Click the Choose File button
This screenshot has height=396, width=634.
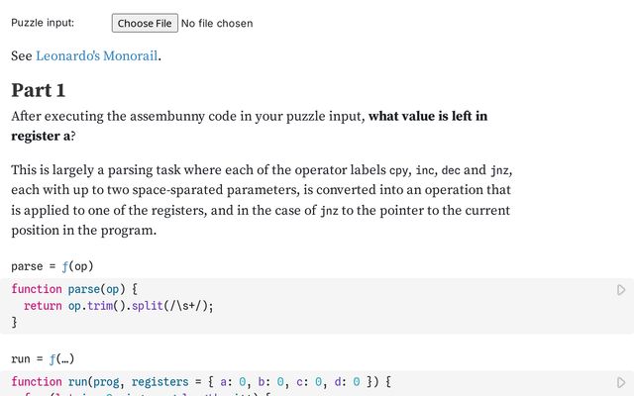pos(145,23)
